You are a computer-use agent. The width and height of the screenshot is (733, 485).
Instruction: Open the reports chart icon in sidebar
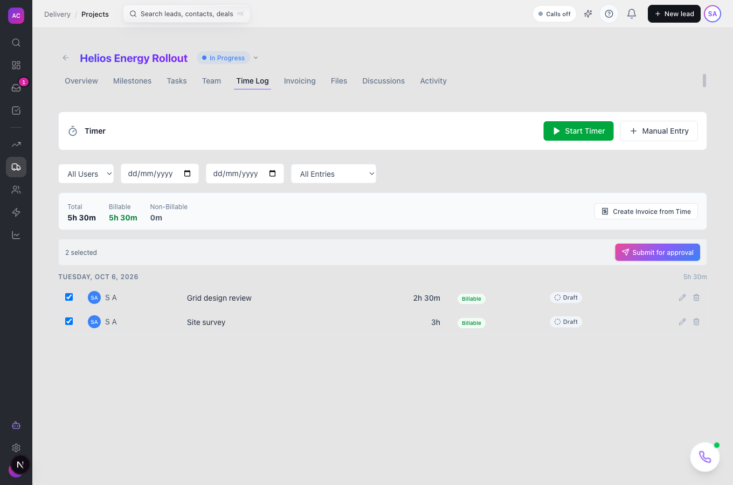(x=16, y=235)
